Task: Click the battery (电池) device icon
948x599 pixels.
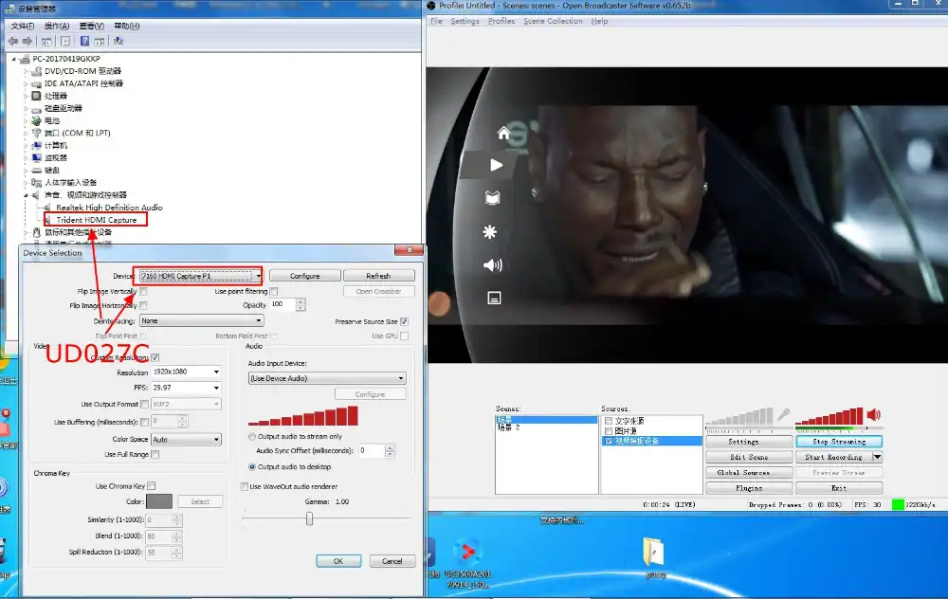Action: (36, 120)
